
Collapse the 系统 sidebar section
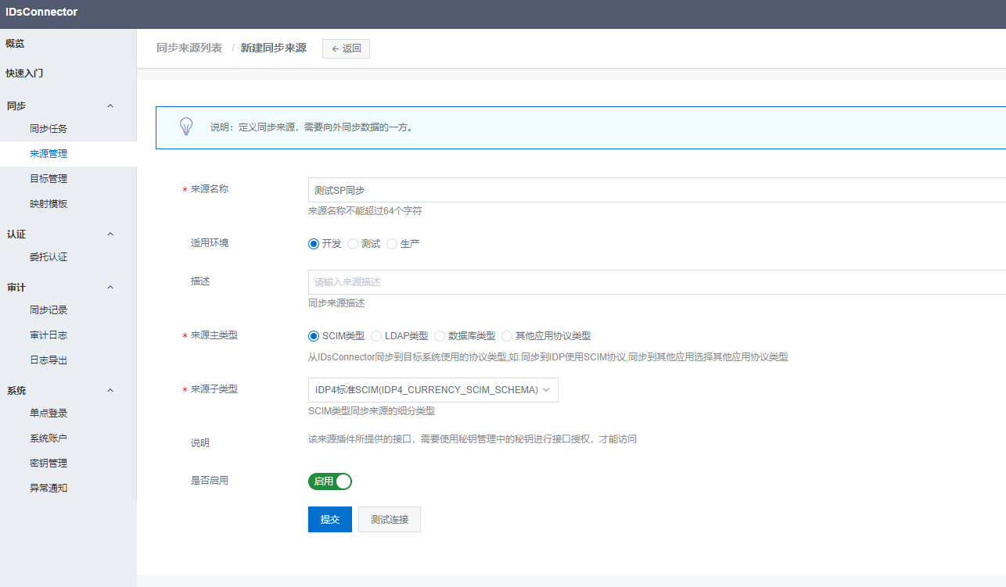110,390
